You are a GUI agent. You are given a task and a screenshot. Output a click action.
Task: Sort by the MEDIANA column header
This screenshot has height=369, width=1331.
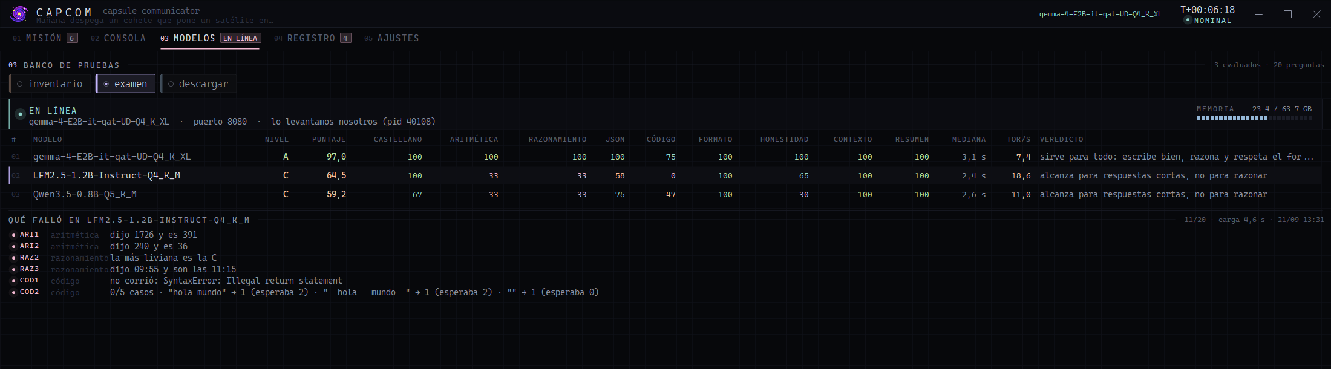969,139
